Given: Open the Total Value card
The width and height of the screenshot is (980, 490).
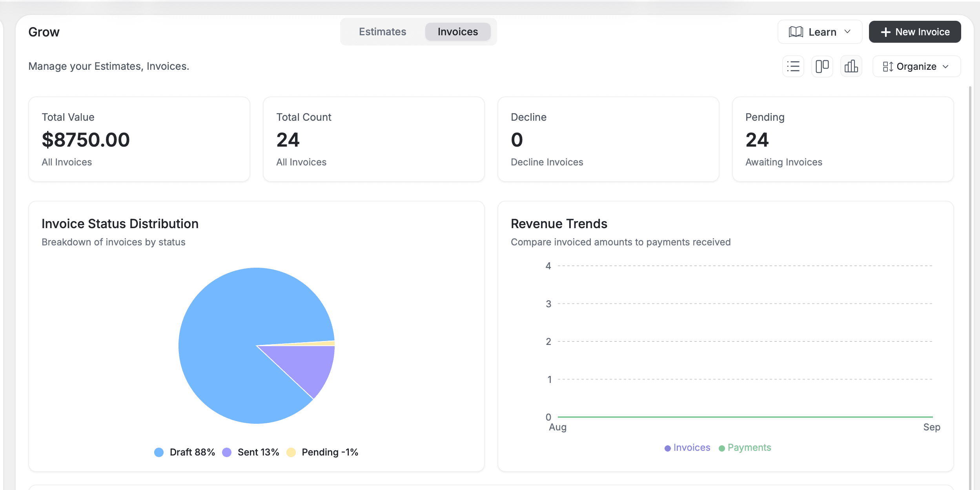Looking at the screenshot, I should pyautogui.click(x=139, y=139).
